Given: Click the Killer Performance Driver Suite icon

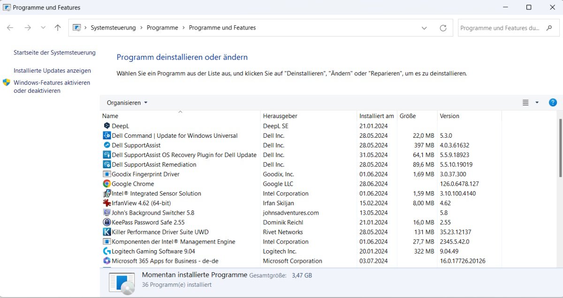Looking at the screenshot, I should [107, 232].
